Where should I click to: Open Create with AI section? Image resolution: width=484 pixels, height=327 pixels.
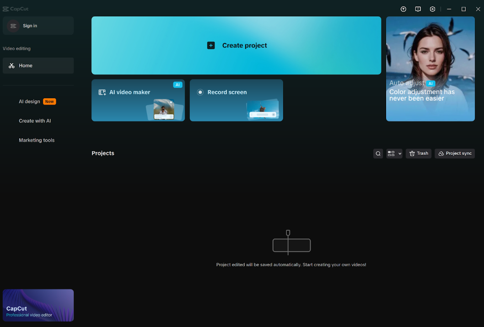(35, 121)
